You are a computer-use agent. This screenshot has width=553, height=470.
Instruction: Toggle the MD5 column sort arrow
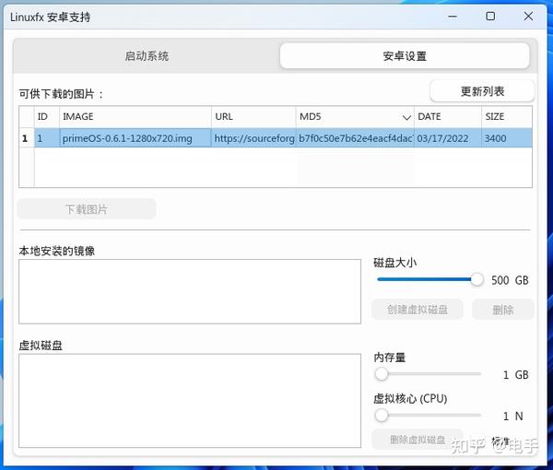406,117
